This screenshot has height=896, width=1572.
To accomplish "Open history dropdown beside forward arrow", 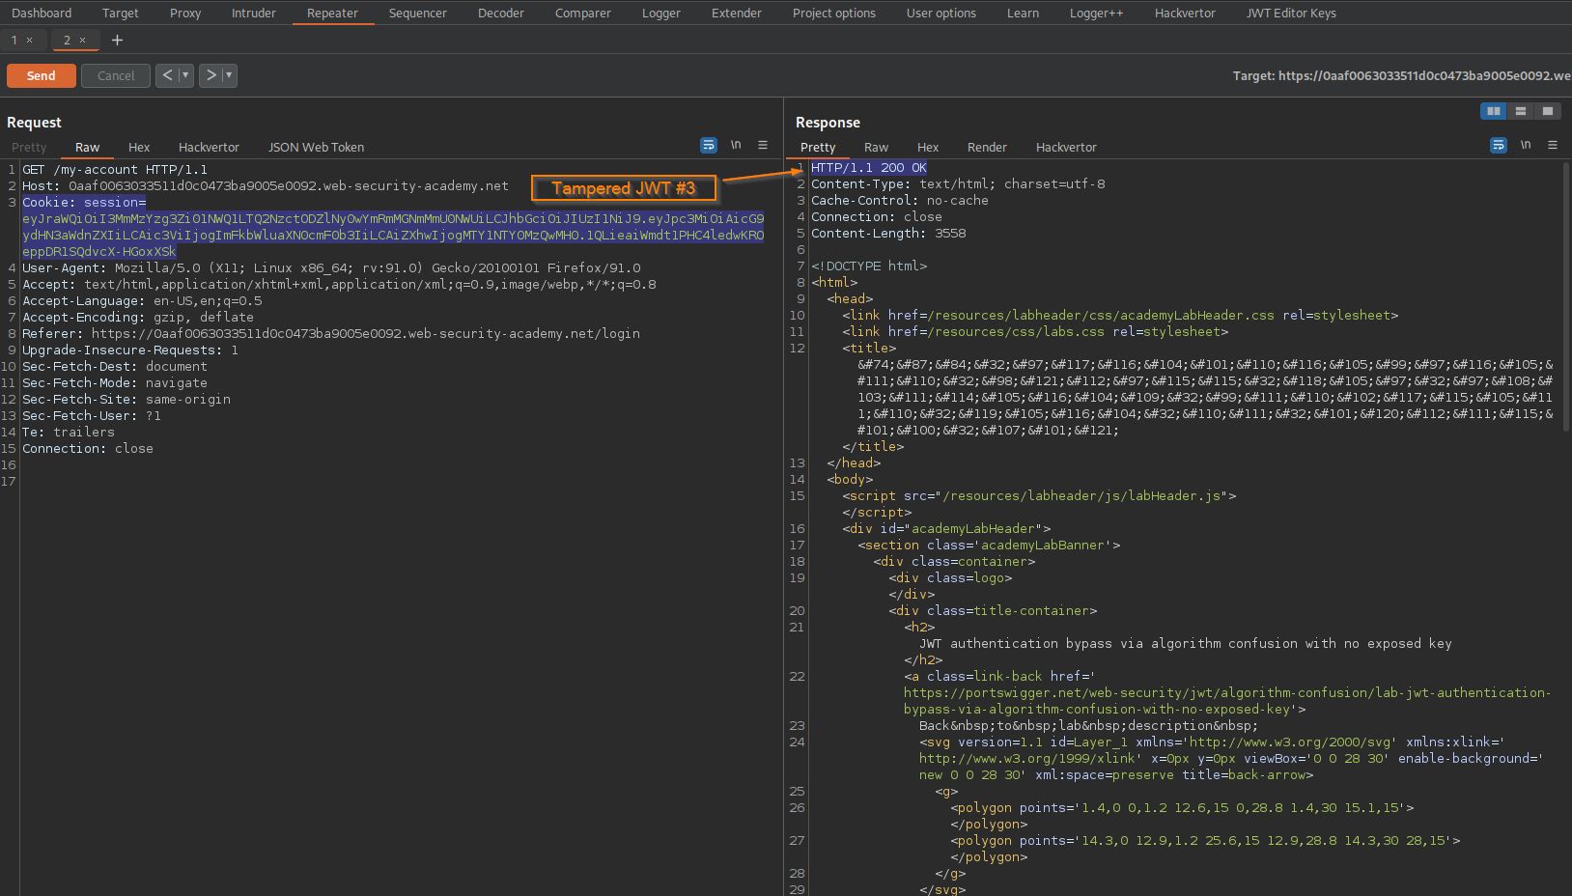I will 229,75.
